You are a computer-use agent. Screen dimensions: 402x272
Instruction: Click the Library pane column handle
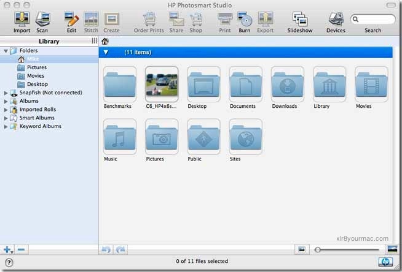pos(94,41)
